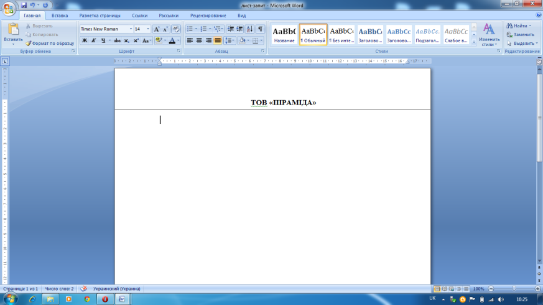Align text left
Screen dimensions: 543x305
190,40
